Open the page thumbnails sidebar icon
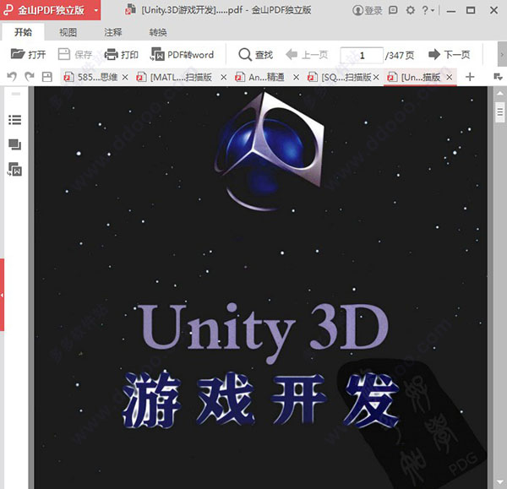The image size is (507, 489). [x=15, y=144]
